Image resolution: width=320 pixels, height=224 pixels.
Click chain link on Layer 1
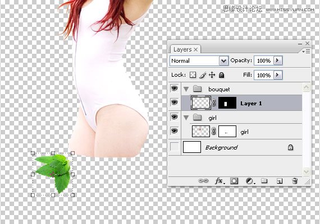(x=214, y=103)
